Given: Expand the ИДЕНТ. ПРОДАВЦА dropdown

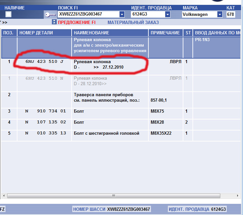Looking at the screenshot, I should pos(168,14).
